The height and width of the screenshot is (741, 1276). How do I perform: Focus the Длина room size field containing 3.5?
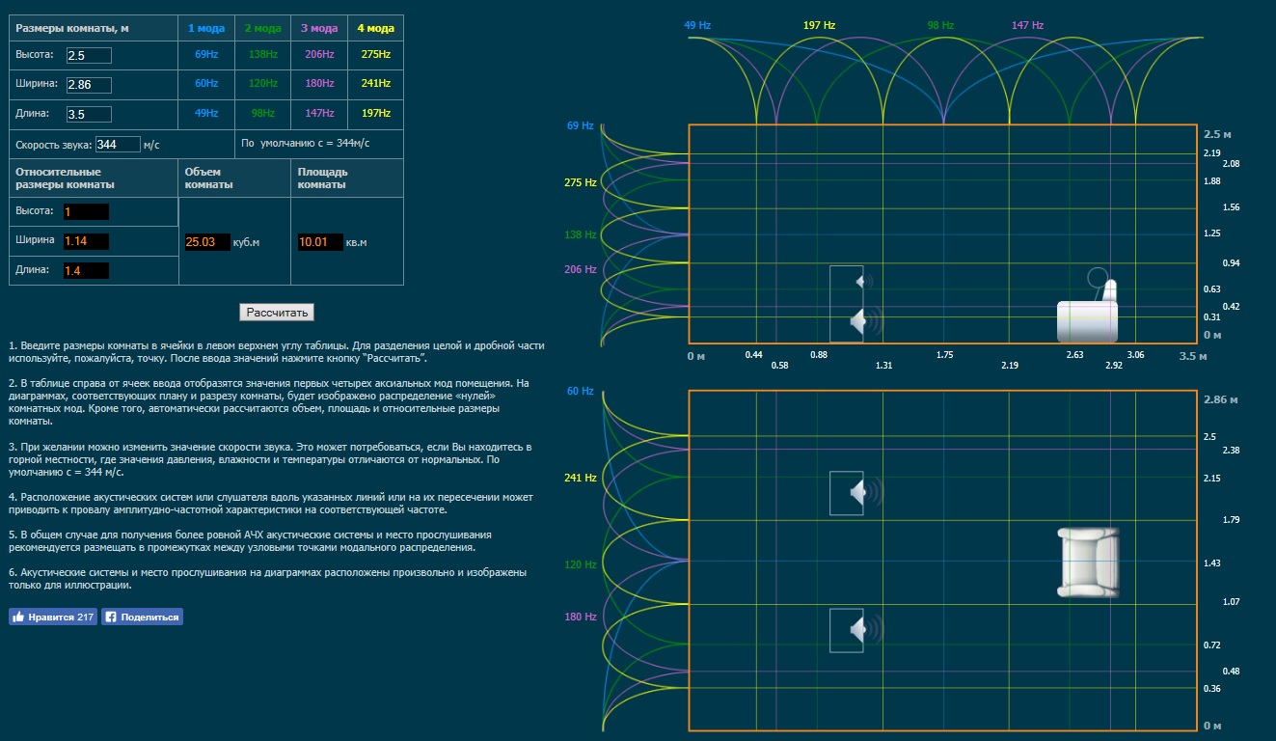click(88, 114)
